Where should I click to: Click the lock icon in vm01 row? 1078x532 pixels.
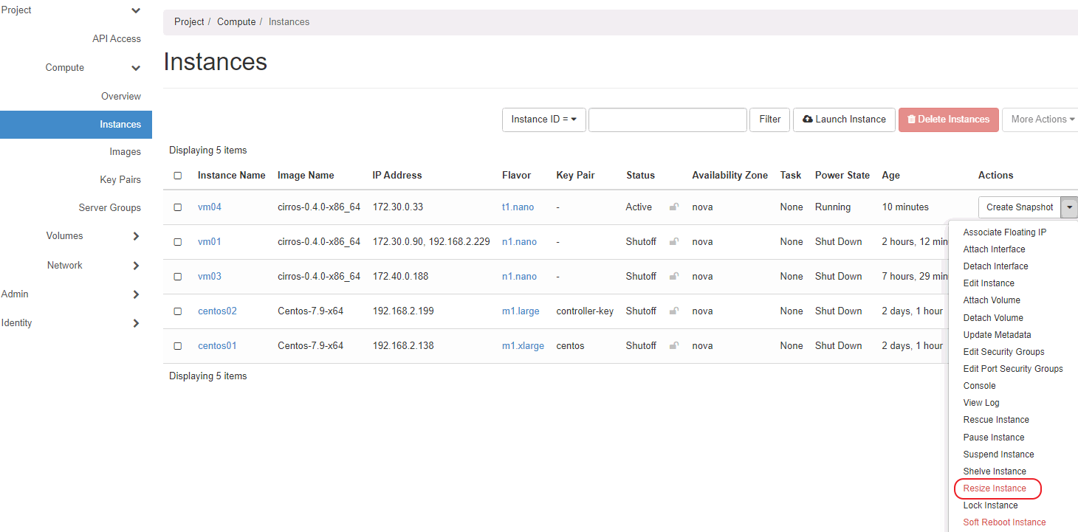coord(673,242)
